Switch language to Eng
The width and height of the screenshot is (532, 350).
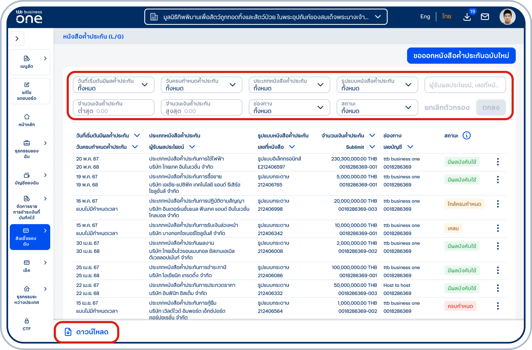425,17
